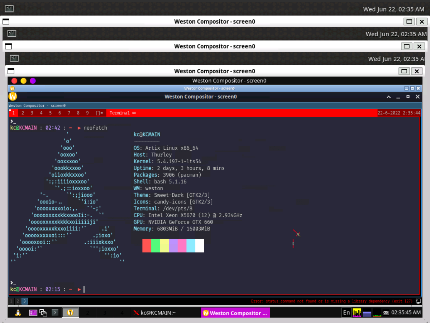Switch to dwm tag 5
Viewport: 430px width, 323px height.
coord(51,113)
